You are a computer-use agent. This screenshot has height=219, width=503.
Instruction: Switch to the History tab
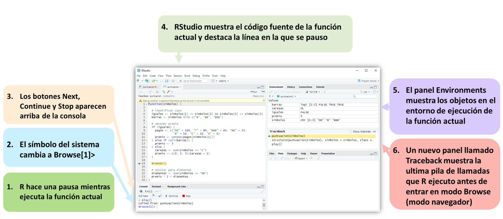pos(291,87)
